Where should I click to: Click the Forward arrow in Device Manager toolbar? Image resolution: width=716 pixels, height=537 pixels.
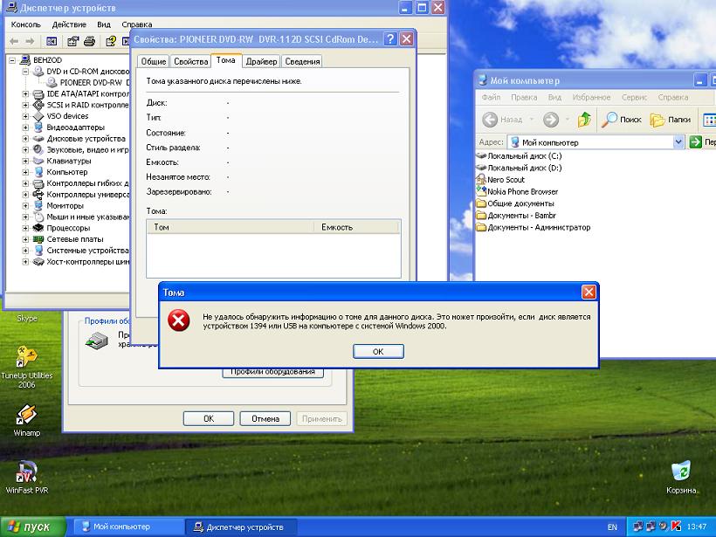coord(30,42)
